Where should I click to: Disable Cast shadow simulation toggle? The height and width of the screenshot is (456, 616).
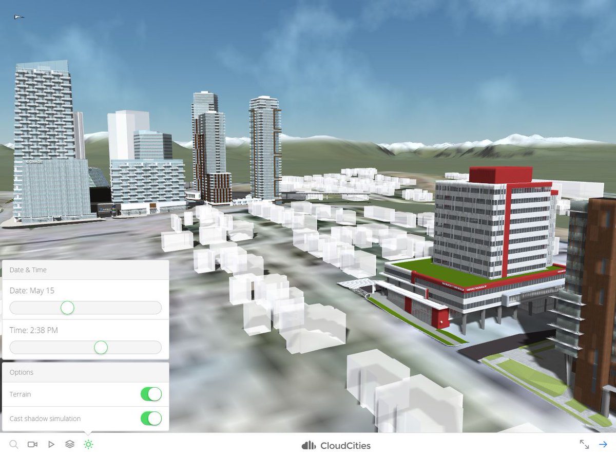[x=151, y=419]
